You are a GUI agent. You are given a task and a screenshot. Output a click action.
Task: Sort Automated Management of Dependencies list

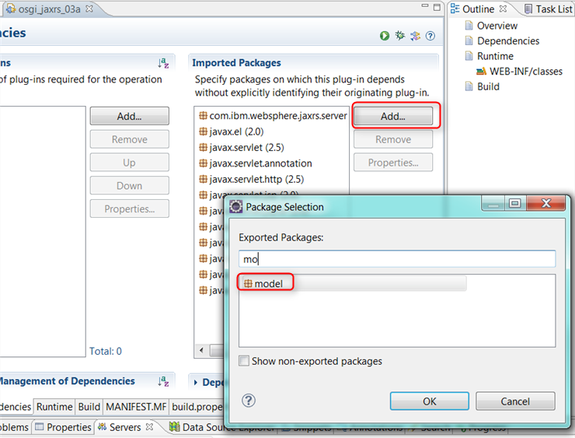[x=163, y=381]
